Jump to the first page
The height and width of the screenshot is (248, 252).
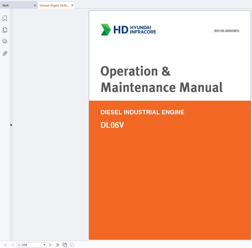click(x=5, y=245)
